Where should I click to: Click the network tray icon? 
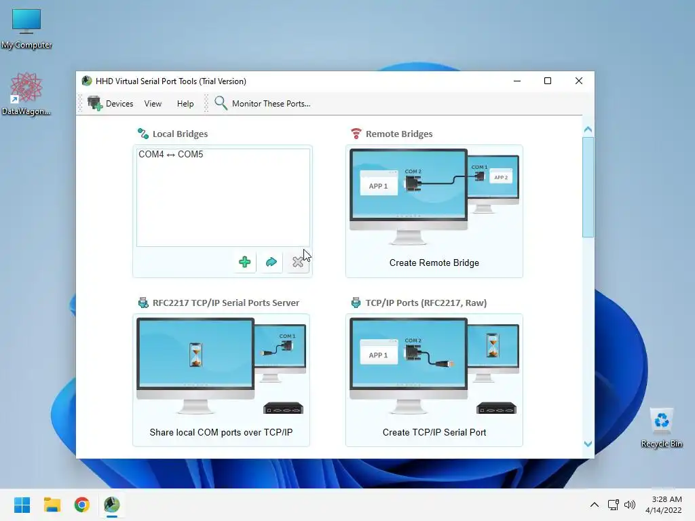[614, 505]
